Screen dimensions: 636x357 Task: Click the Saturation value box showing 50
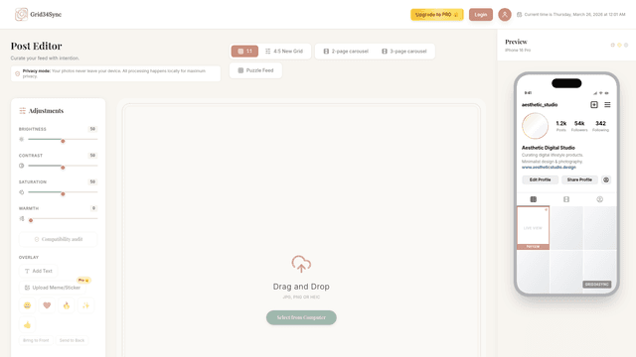tap(92, 181)
